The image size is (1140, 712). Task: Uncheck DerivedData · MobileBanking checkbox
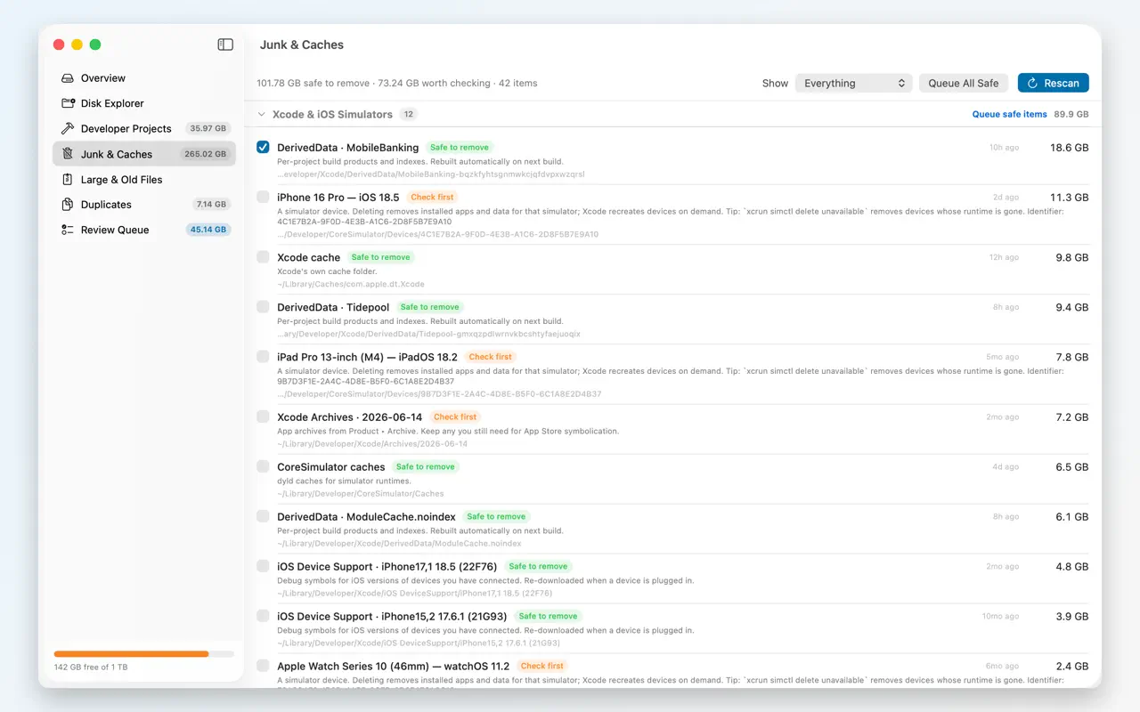[263, 147]
